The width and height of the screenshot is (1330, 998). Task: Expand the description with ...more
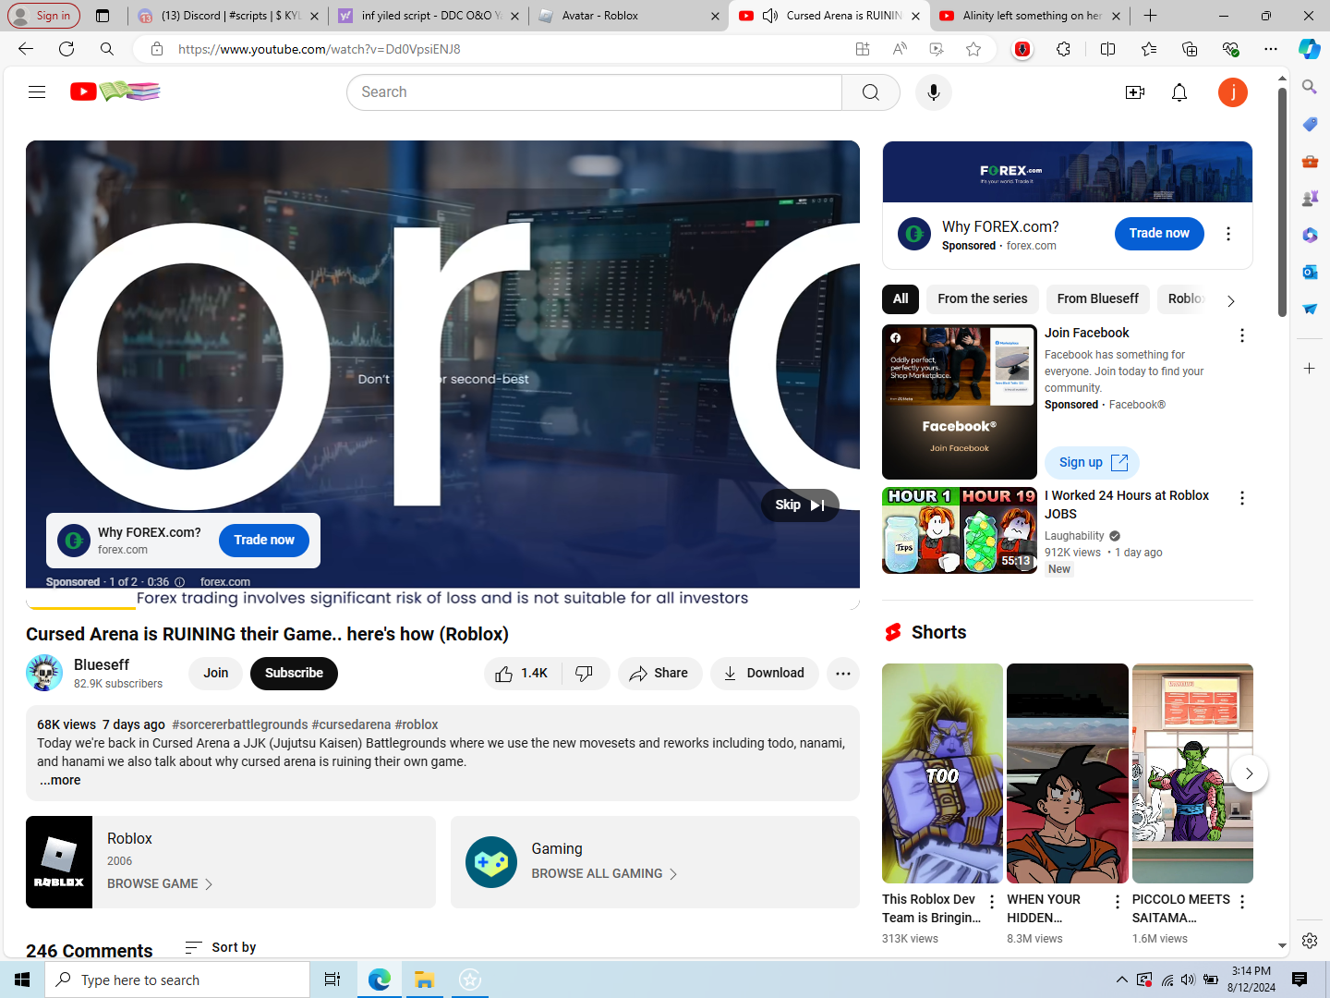[60, 781]
